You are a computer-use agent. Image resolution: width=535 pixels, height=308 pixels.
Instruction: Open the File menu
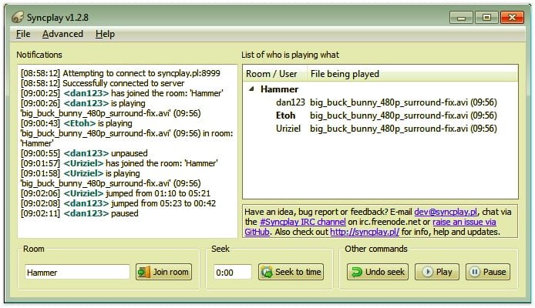coord(23,34)
